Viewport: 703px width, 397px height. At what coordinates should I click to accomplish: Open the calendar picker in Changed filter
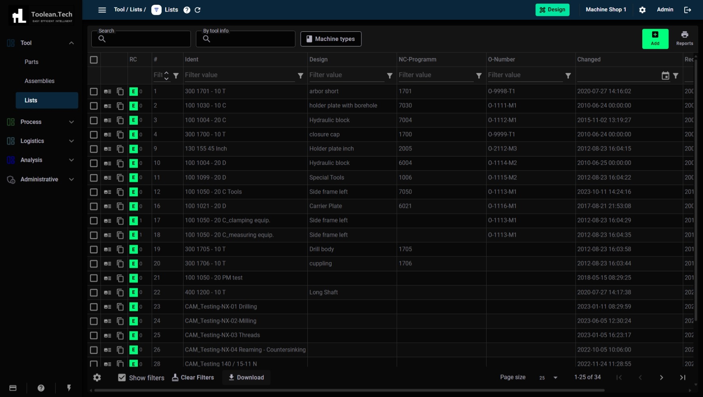coord(665,75)
